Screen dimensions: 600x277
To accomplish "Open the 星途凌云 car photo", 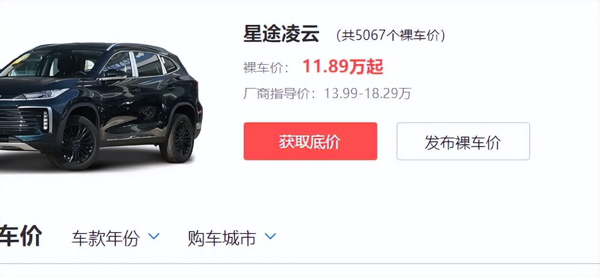I will (x=100, y=106).
